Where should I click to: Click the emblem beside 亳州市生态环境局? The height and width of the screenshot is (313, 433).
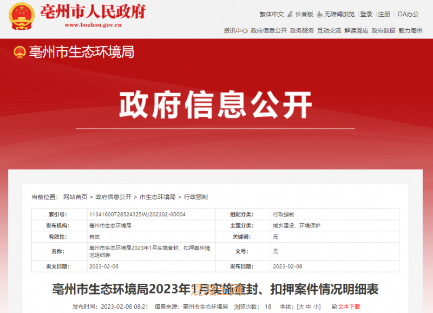coord(20,53)
